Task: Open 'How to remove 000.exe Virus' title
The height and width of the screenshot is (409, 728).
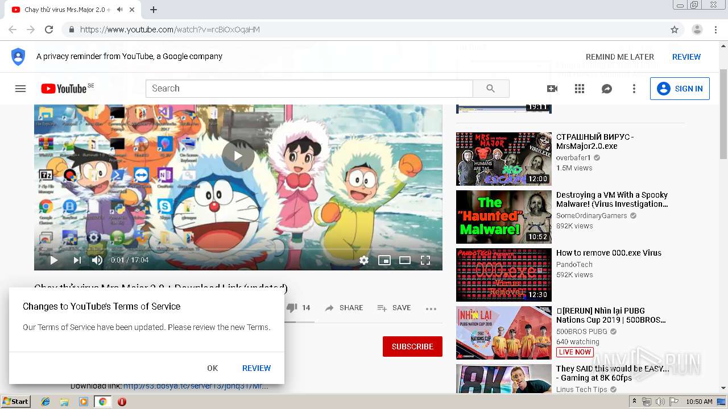Action: (x=609, y=253)
